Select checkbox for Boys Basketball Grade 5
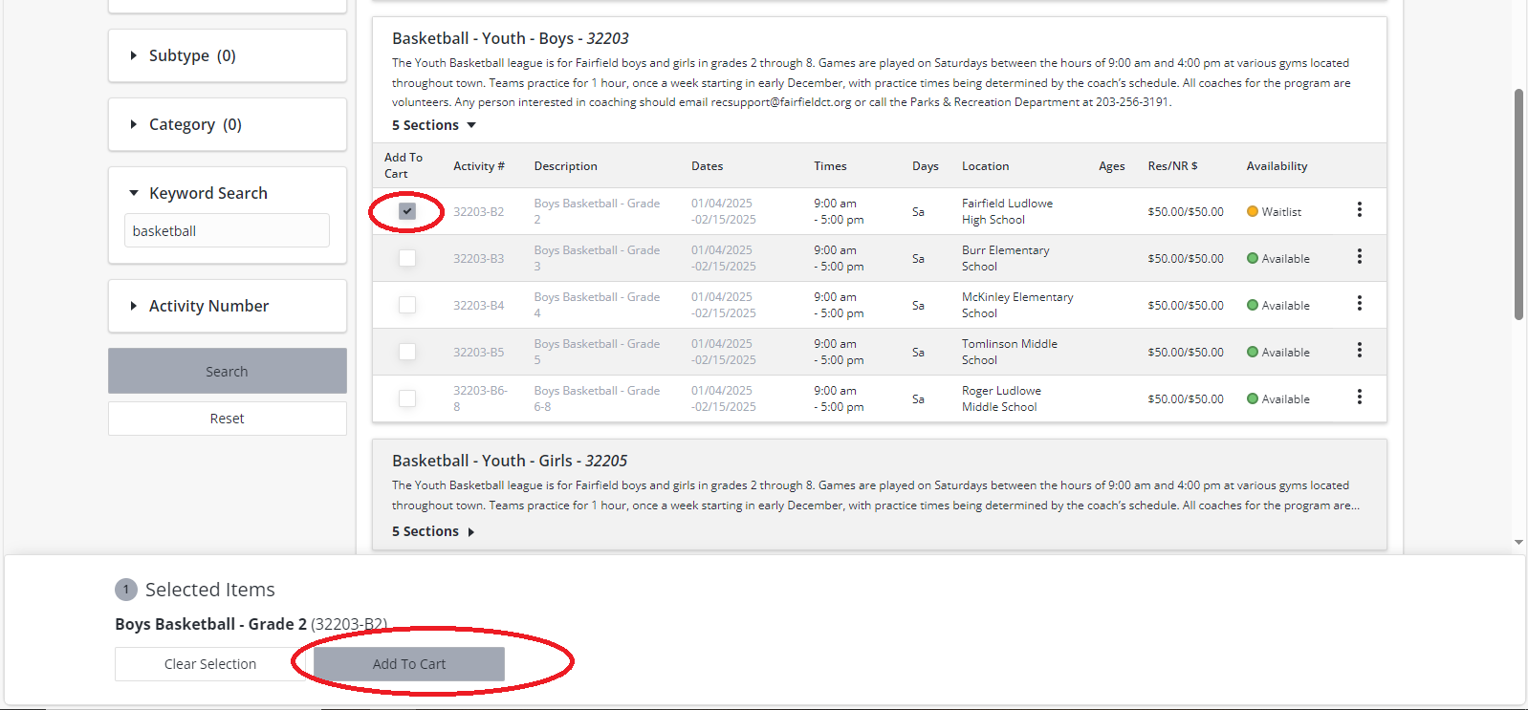Screen dimensions: 1528x710 (x=407, y=352)
